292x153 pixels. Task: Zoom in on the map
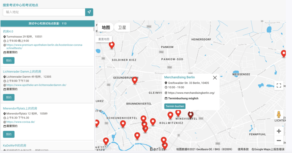[279, 131]
